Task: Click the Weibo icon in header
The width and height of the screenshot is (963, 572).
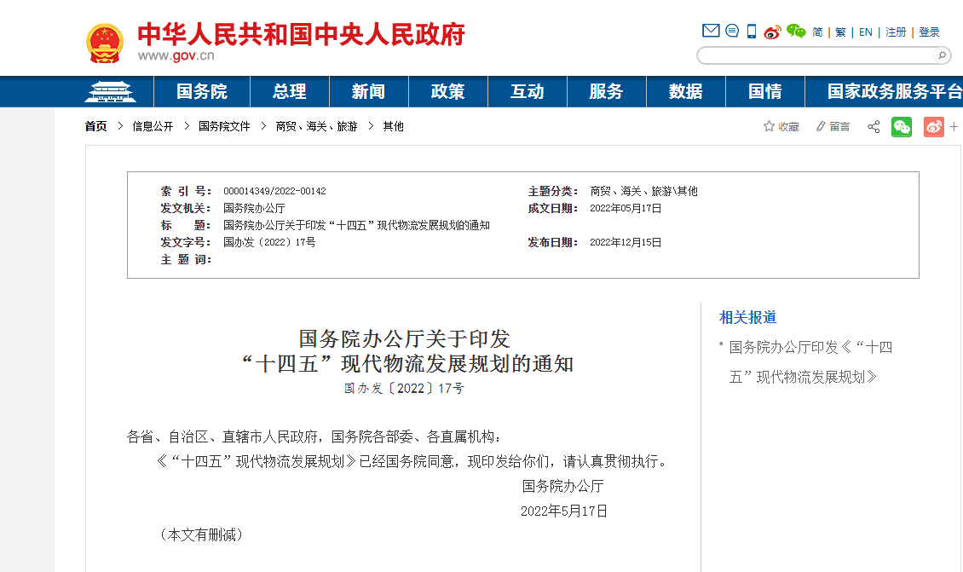Action: click(x=773, y=32)
